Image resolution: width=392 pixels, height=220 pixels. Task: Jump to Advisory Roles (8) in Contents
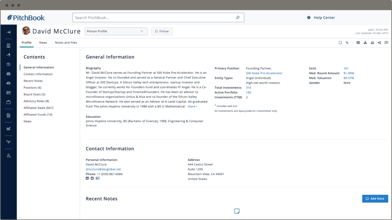click(x=36, y=101)
